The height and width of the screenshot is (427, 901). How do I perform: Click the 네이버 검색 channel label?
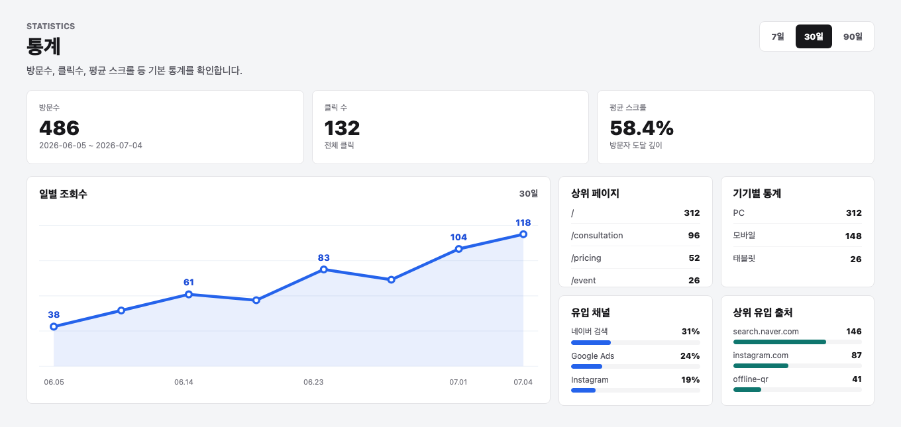[590, 332]
